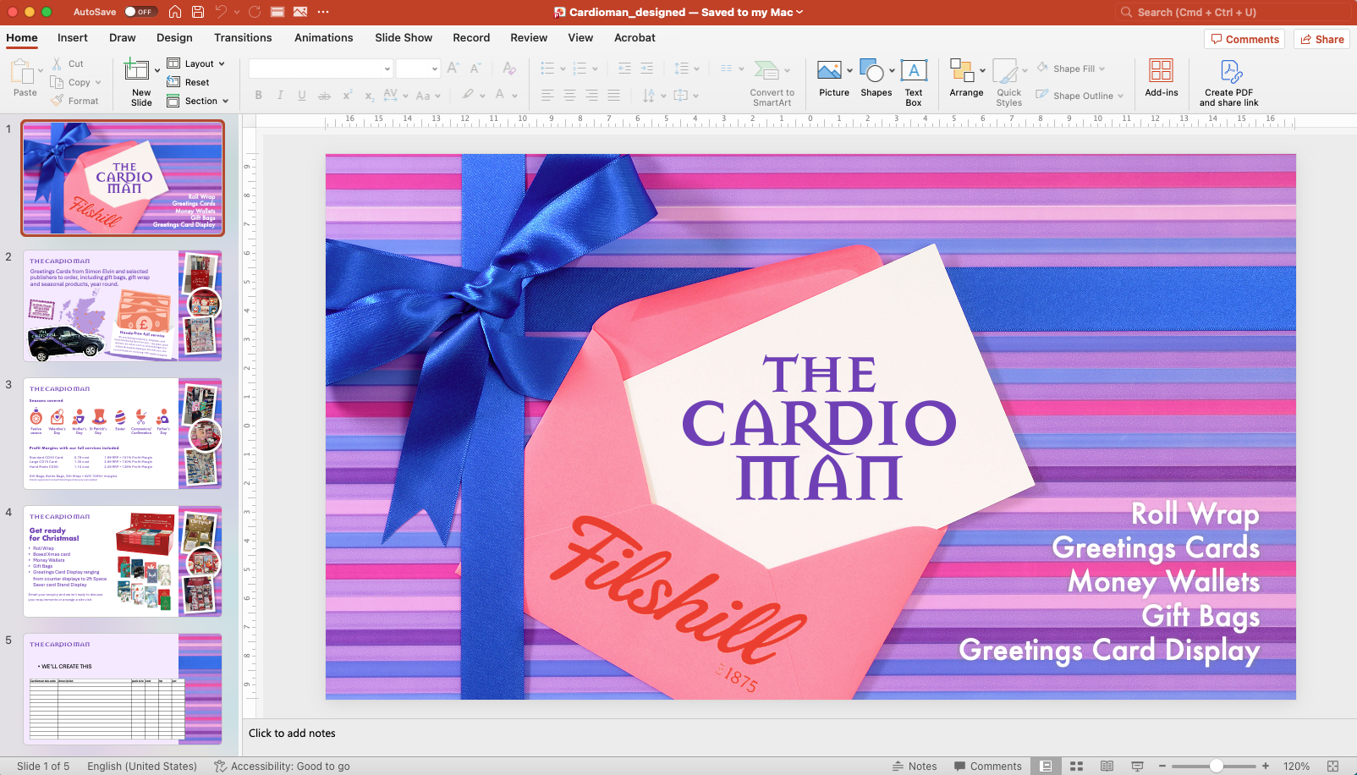Click the zoom out minus button
The image size is (1357, 775).
coord(1162,766)
